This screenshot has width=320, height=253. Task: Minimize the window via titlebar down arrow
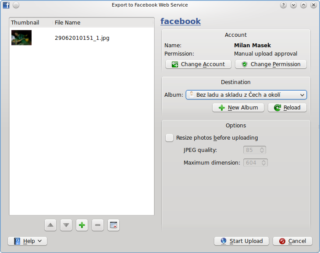(x=293, y=5)
